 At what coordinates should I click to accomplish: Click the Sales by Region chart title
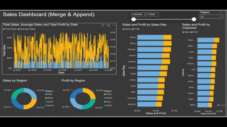pos(15,80)
